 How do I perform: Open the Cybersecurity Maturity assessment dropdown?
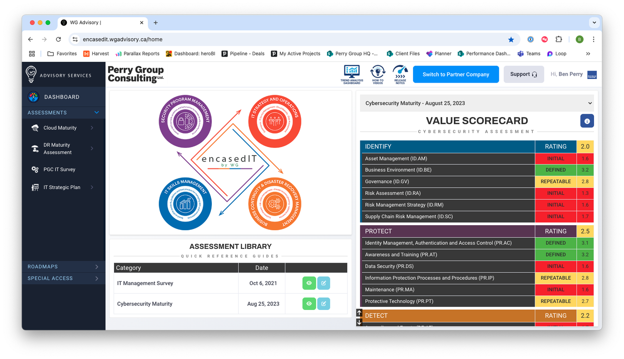click(x=477, y=103)
